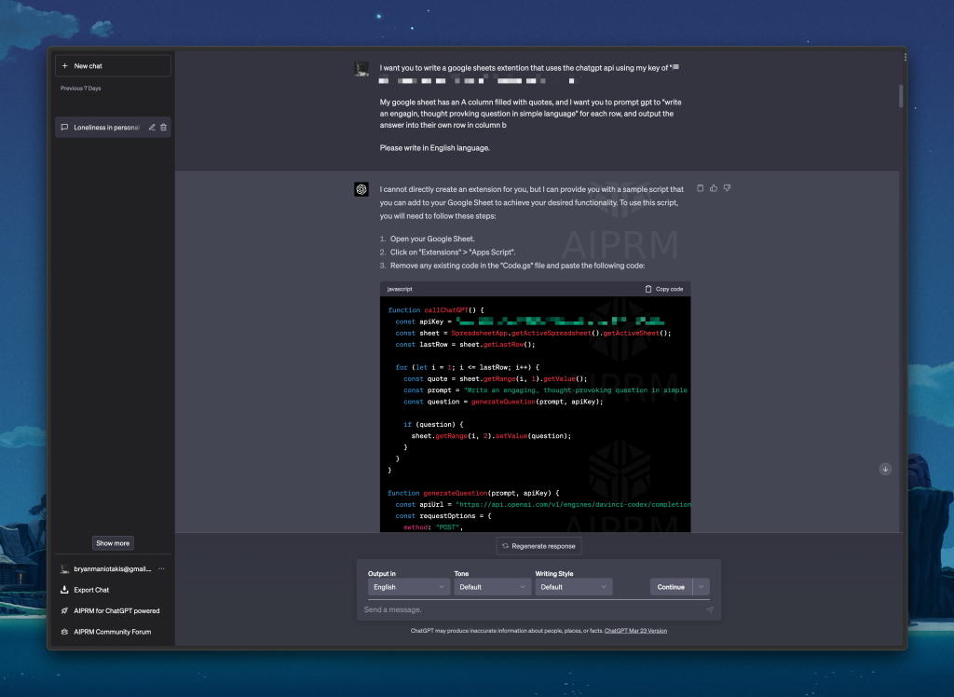Expand the arrow next to Continue
The width and height of the screenshot is (954, 697).
tap(702, 587)
